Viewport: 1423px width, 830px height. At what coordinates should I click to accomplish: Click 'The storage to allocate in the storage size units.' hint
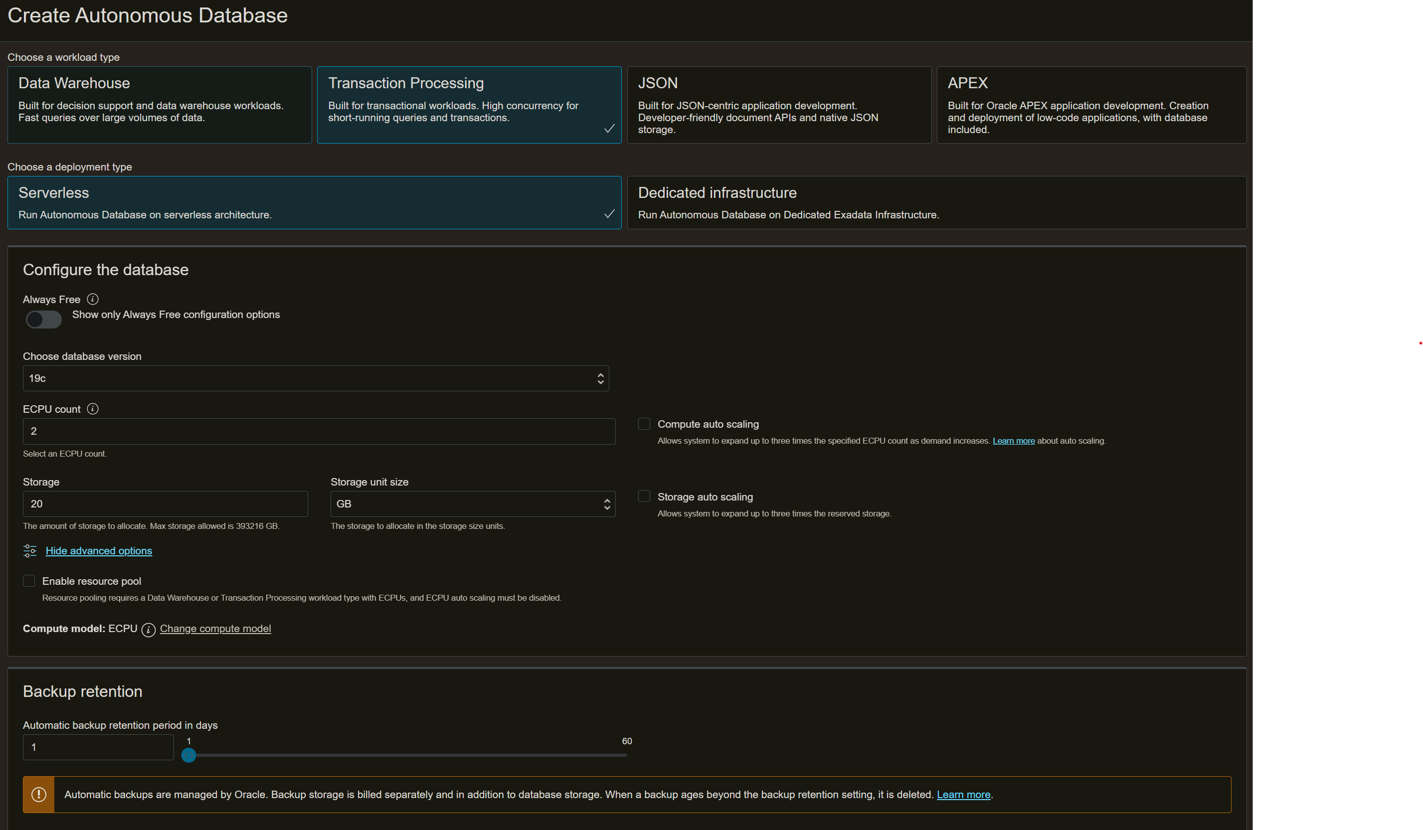point(417,525)
